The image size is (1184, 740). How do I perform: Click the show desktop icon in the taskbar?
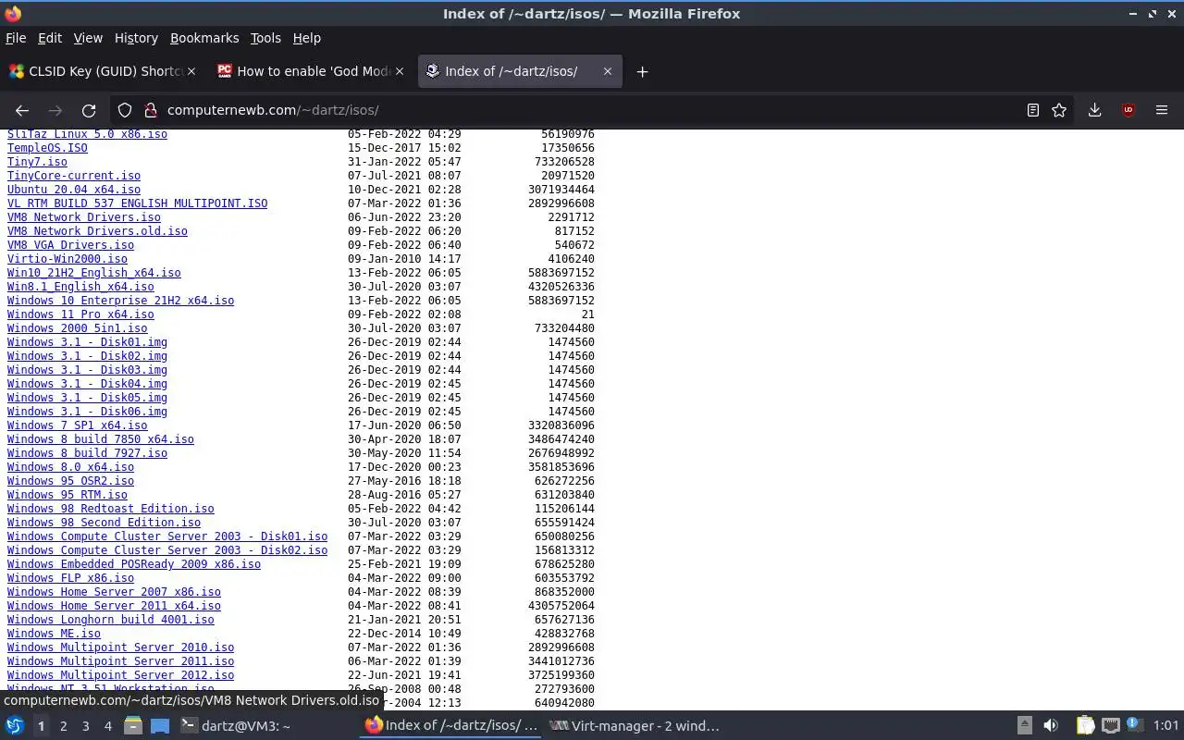click(160, 725)
